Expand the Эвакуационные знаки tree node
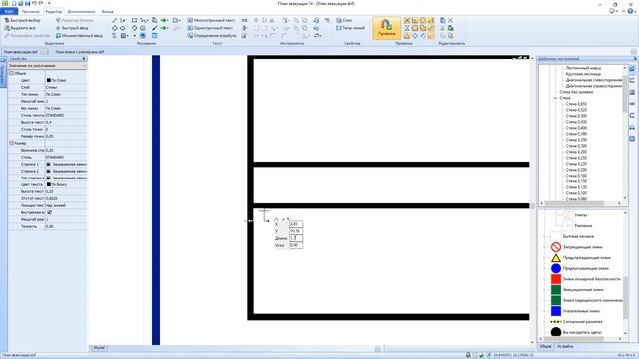This screenshot has width=639, height=359. 545,290
